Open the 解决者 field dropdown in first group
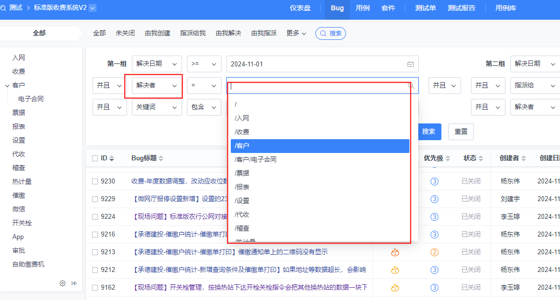 click(156, 86)
